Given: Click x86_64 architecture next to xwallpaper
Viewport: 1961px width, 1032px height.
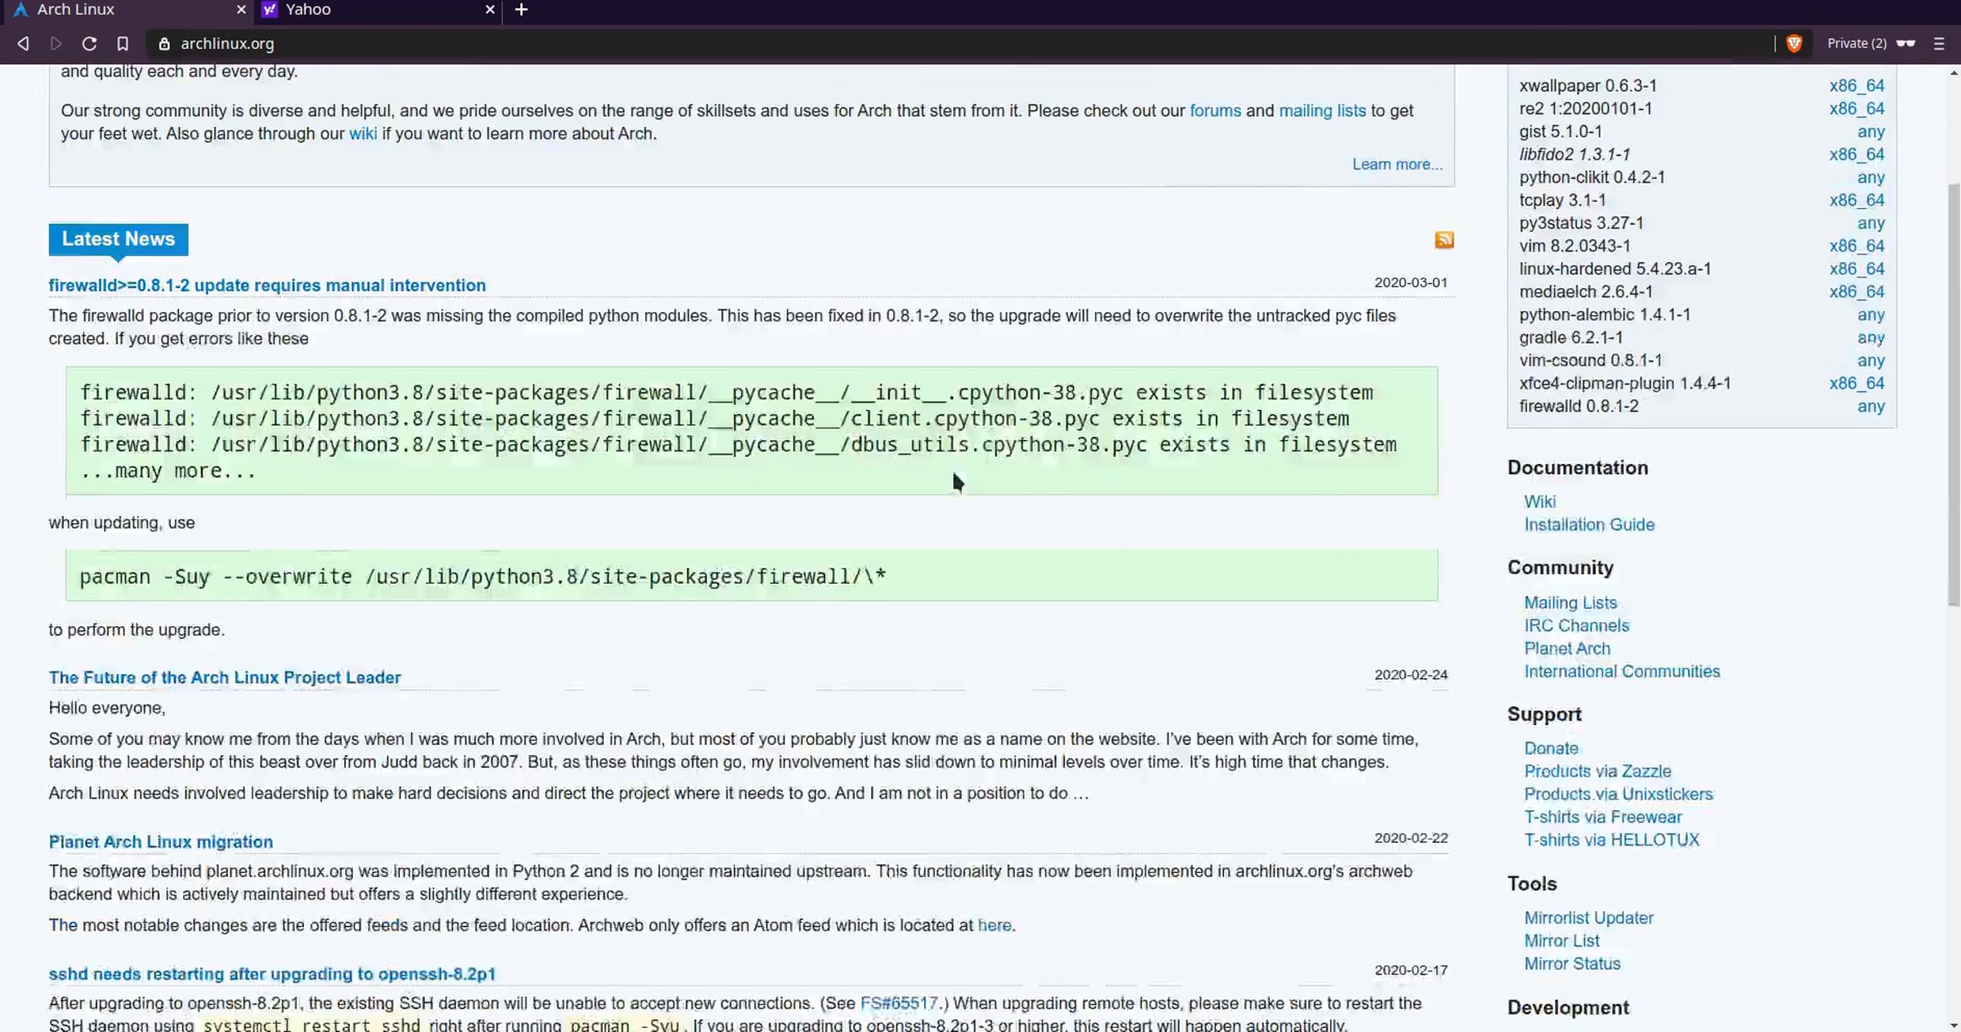Looking at the screenshot, I should click(x=1856, y=86).
